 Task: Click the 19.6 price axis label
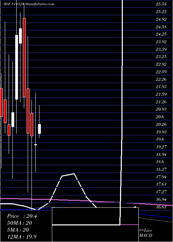[160, 139]
